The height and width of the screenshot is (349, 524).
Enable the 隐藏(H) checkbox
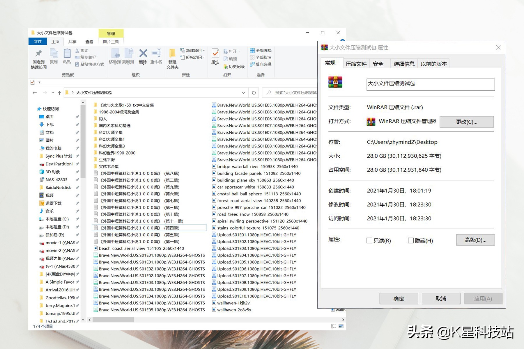click(x=411, y=241)
